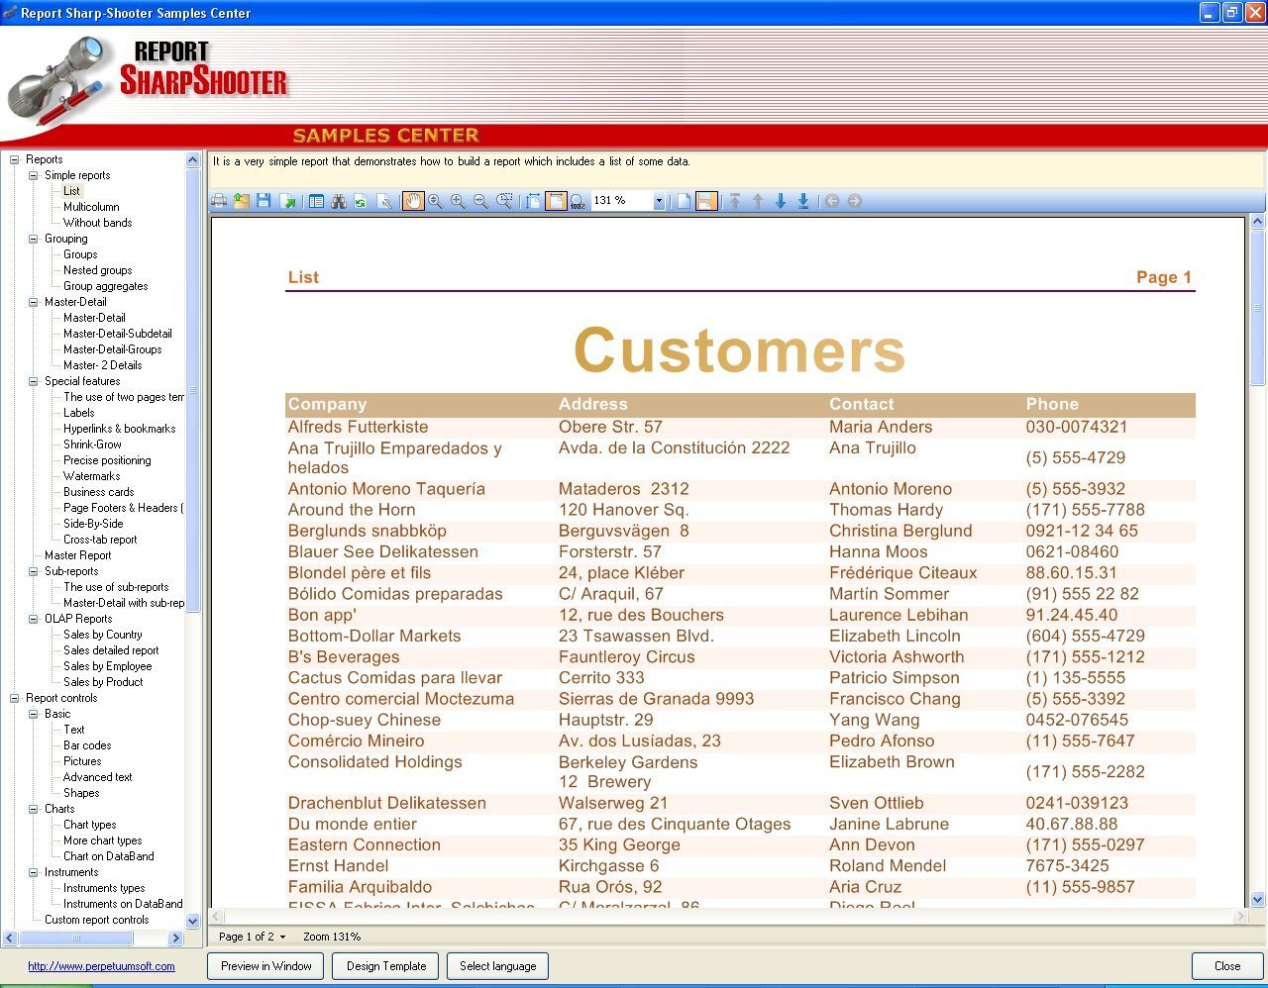The height and width of the screenshot is (988, 1268).
Task: Click the Save floppy disk icon
Action: pos(264,201)
